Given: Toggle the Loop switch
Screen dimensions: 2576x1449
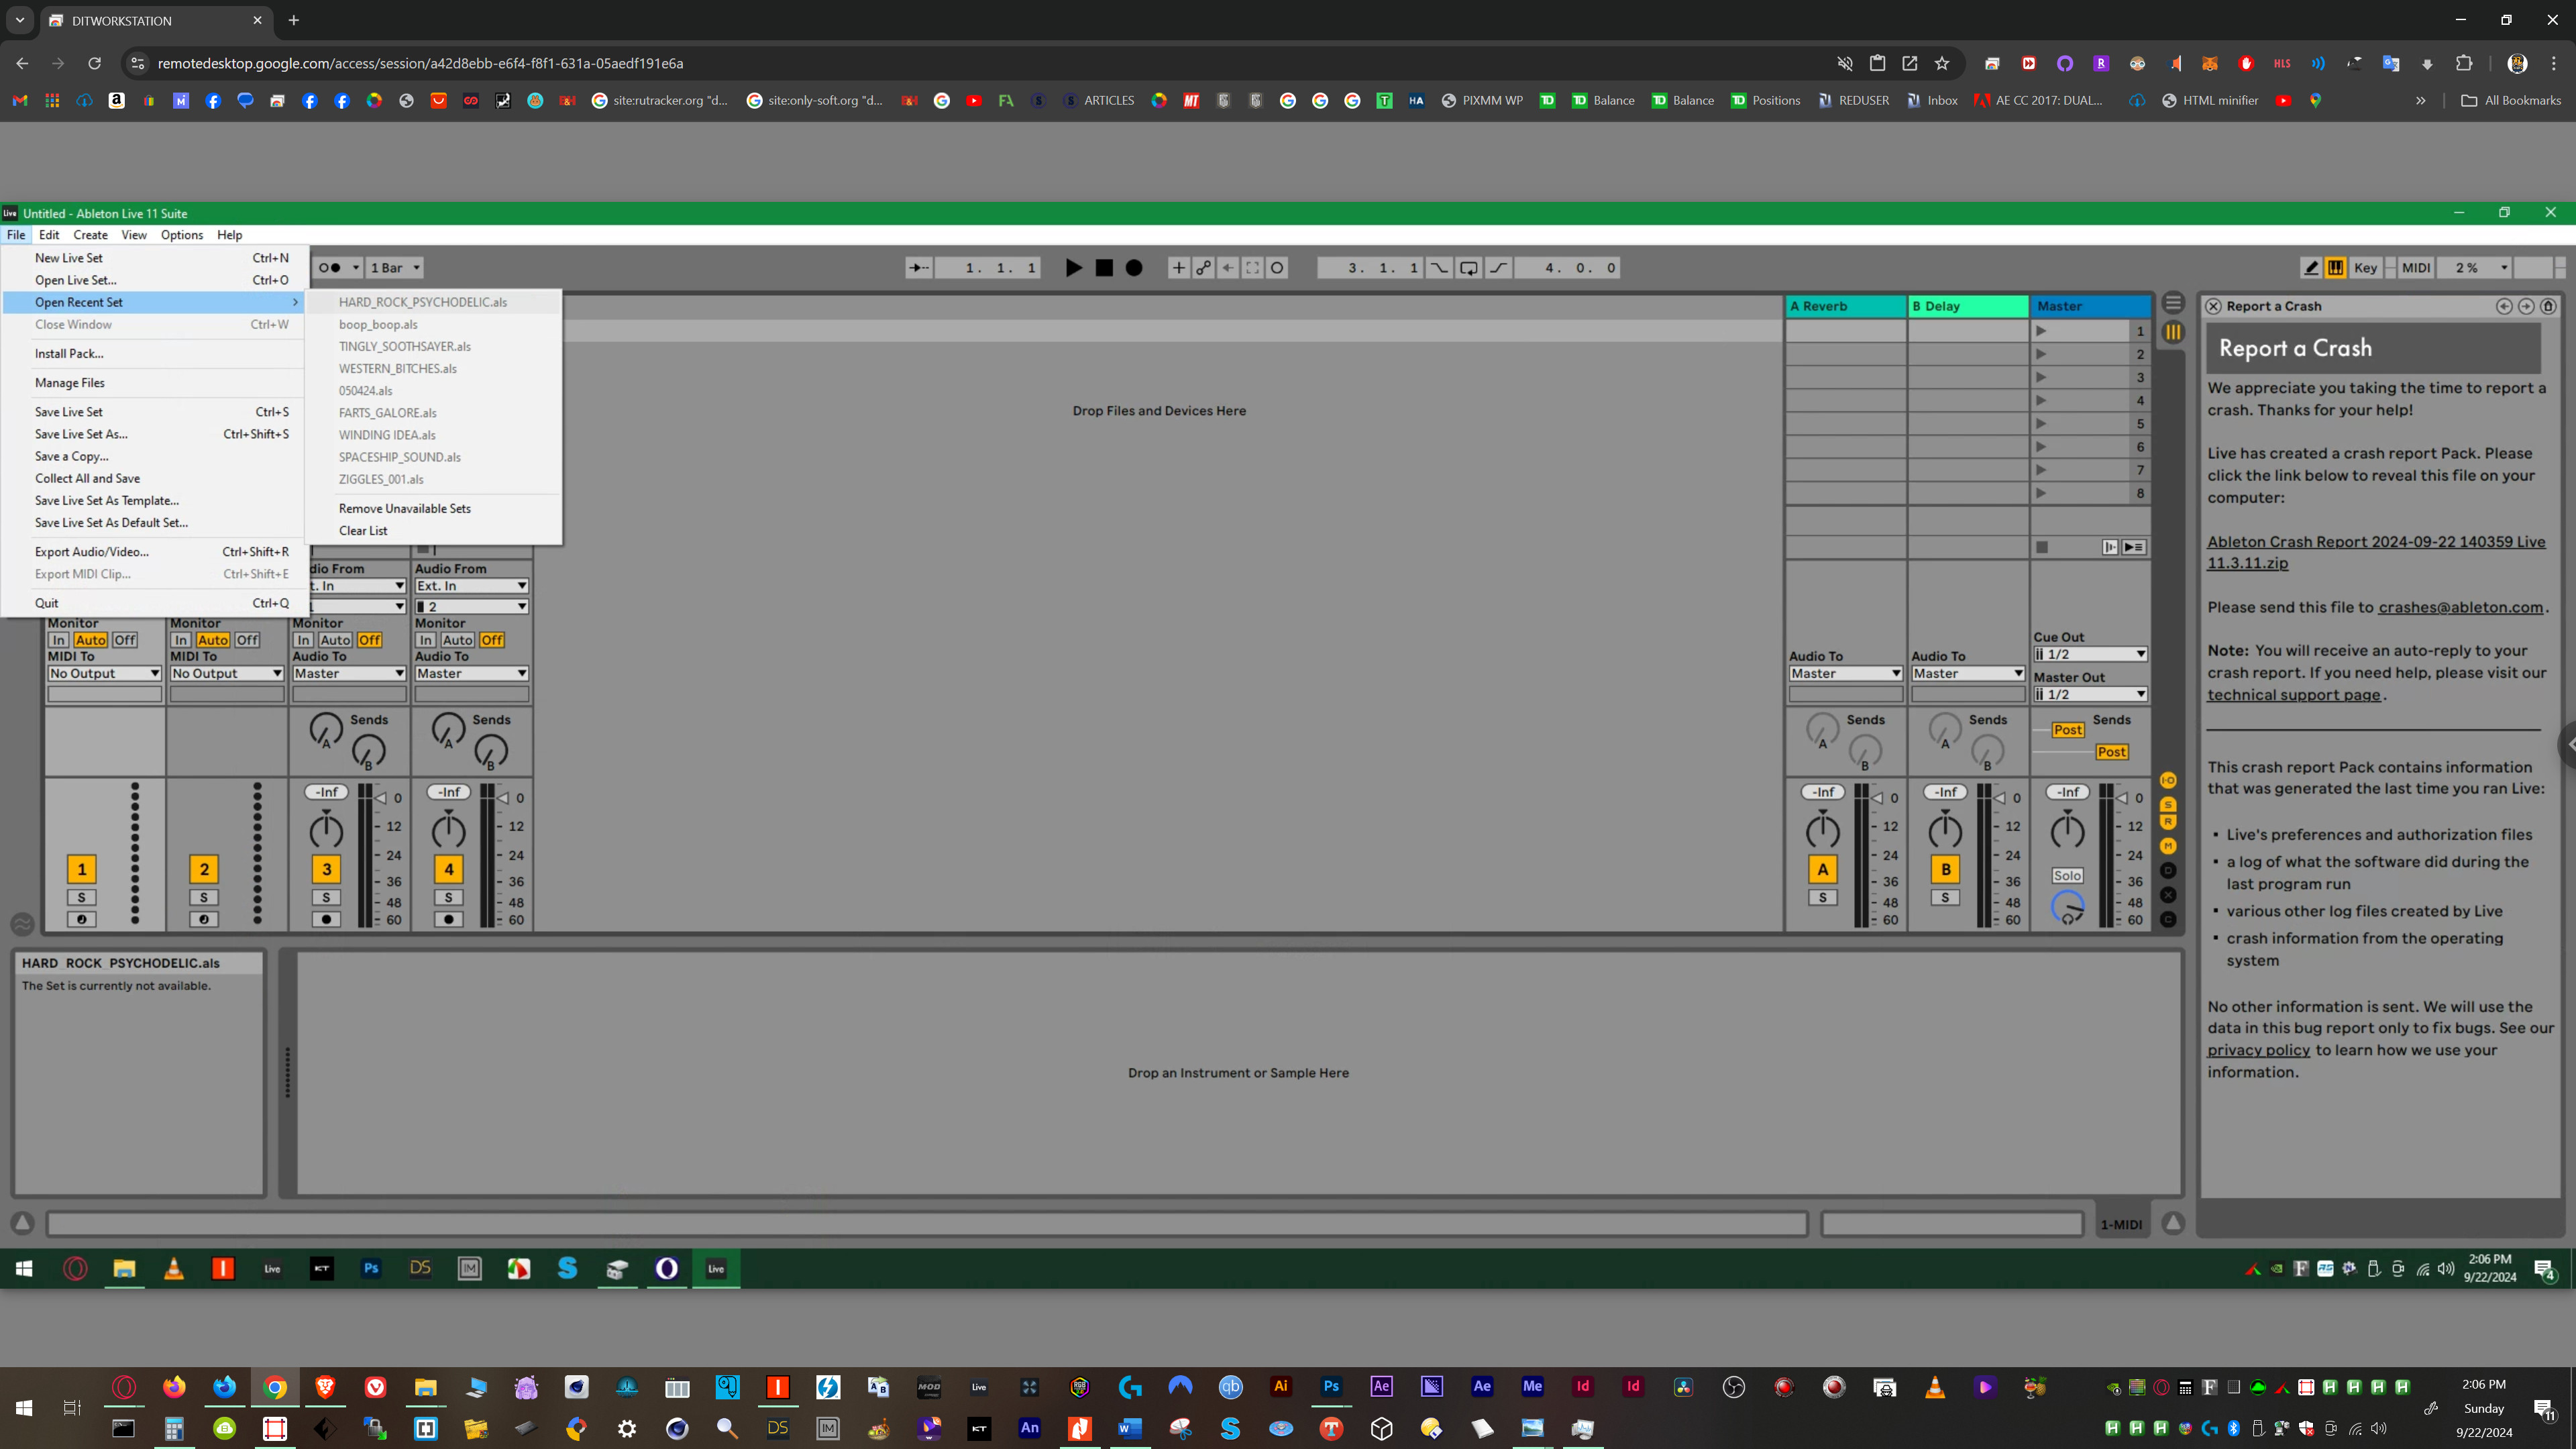Looking at the screenshot, I should [1468, 268].
